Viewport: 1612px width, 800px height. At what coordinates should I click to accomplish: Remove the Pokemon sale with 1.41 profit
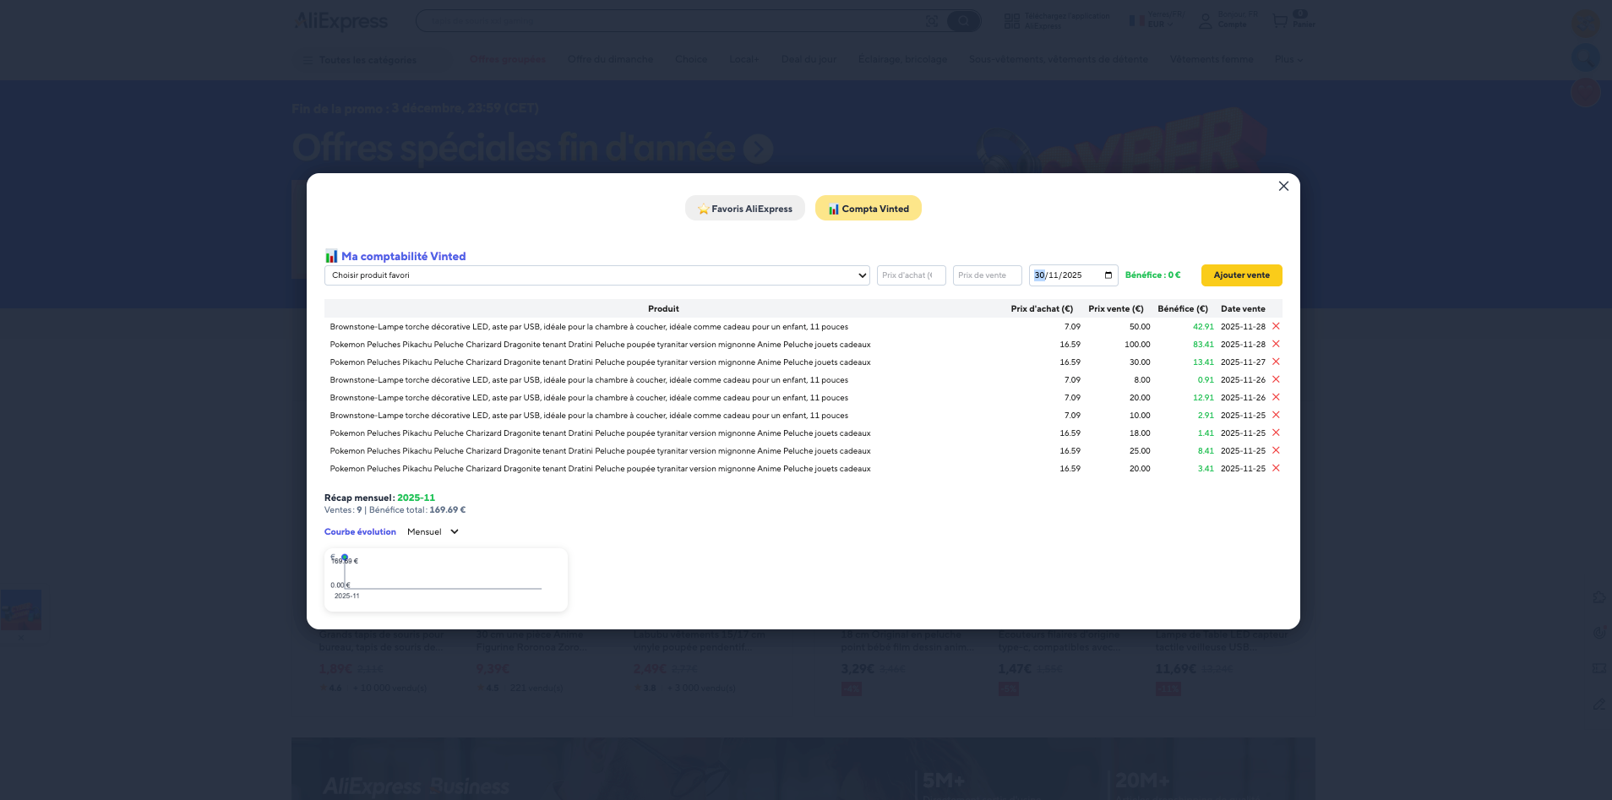pyautogui.click(x=1276, y=433)
